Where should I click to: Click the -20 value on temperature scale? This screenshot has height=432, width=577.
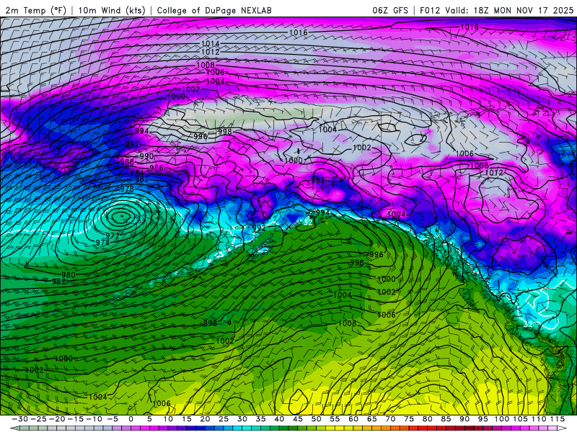[x=57, y=419]
